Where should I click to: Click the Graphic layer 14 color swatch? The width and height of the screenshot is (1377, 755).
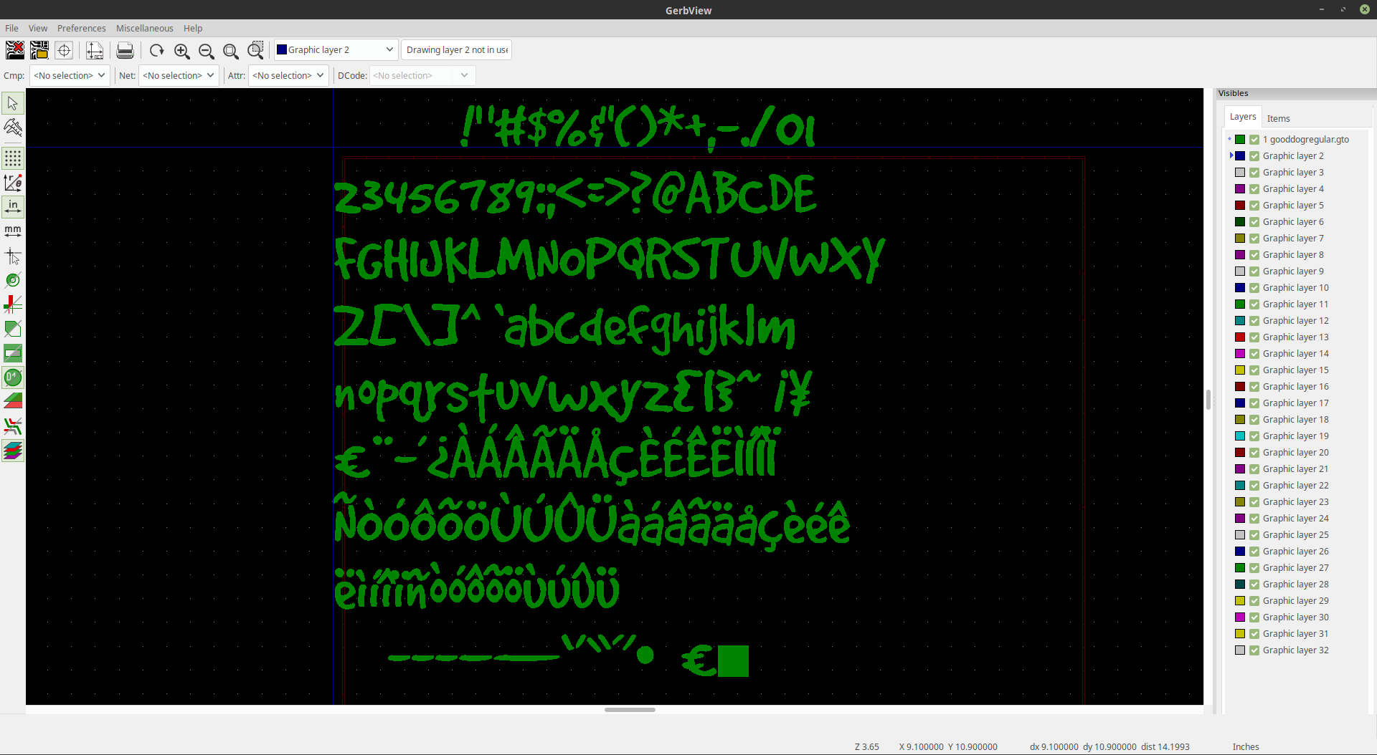click(1240, 354)
